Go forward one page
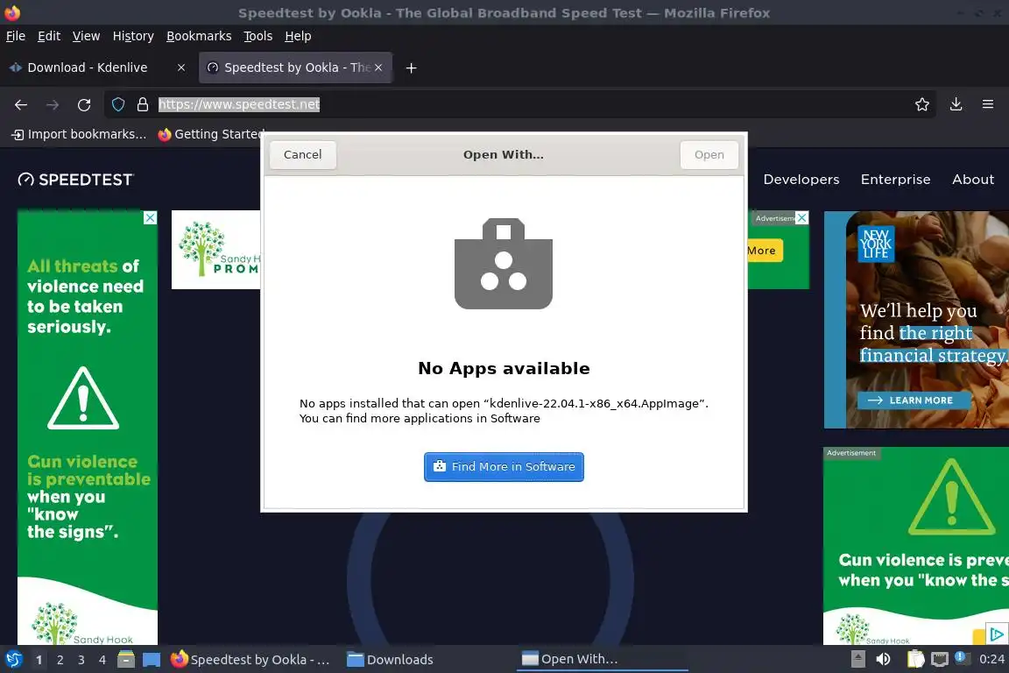 (x=53, y=104)
